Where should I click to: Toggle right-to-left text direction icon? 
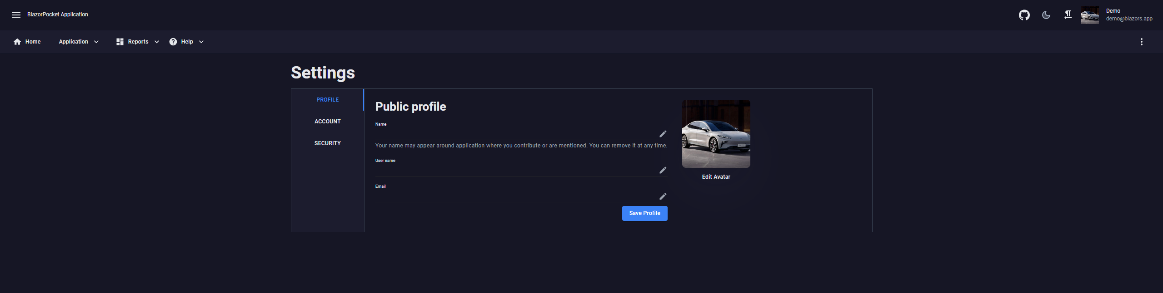tap(1068, 15)
